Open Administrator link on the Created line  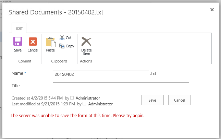(88, 98)
